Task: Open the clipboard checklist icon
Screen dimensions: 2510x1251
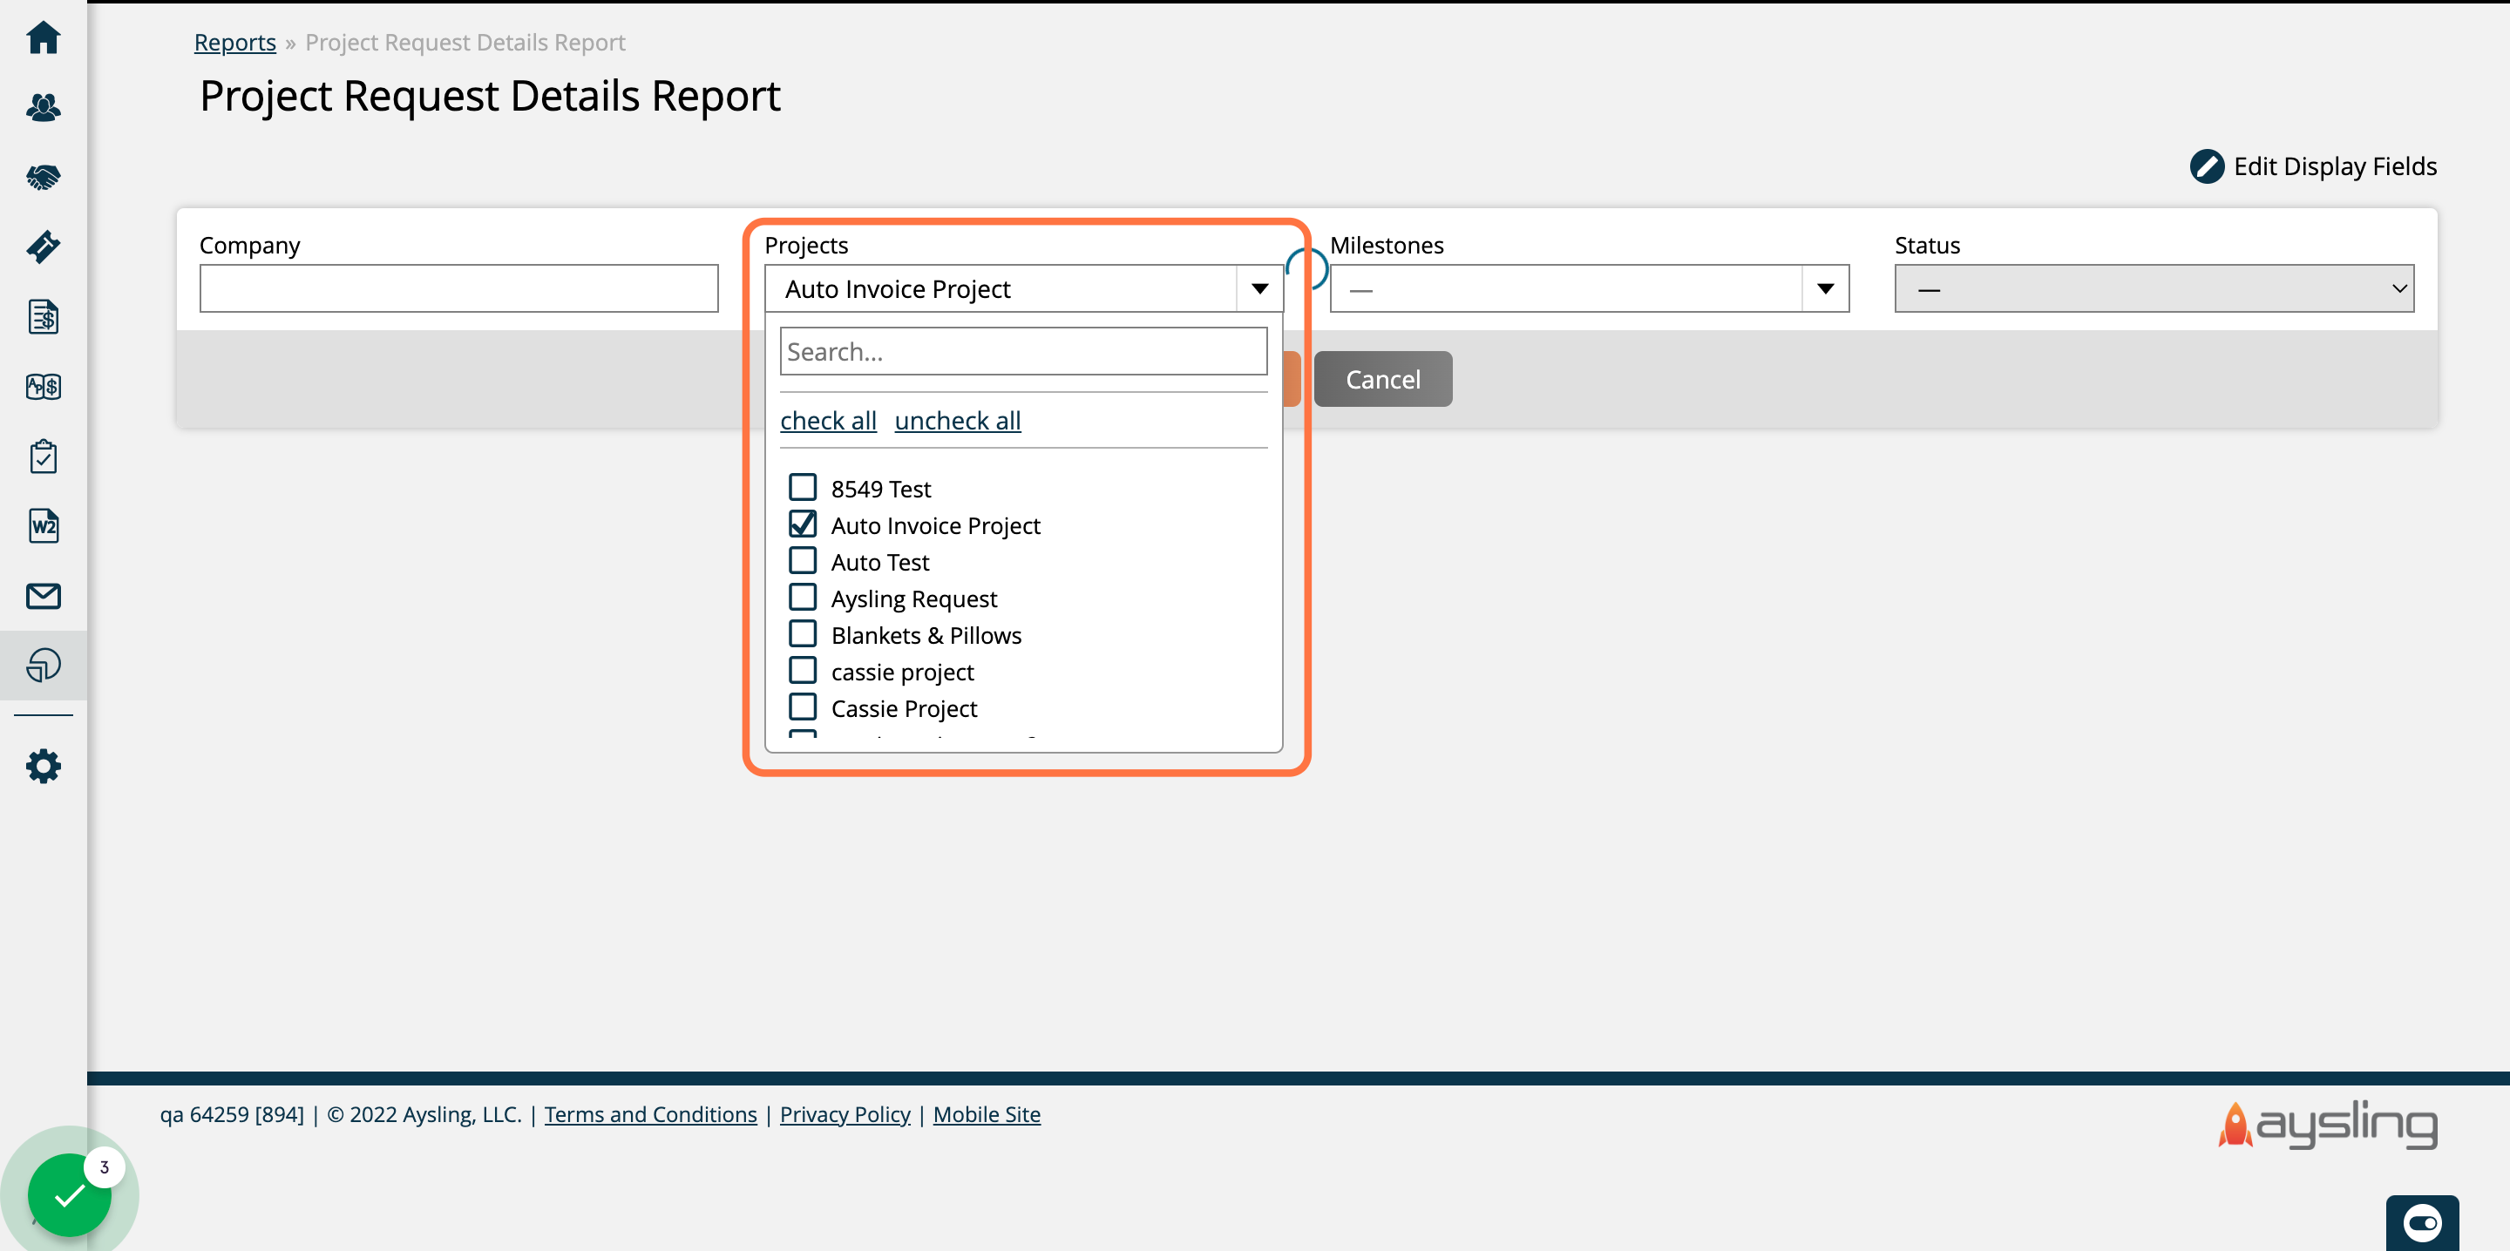Action: click(x=43, y=456)
